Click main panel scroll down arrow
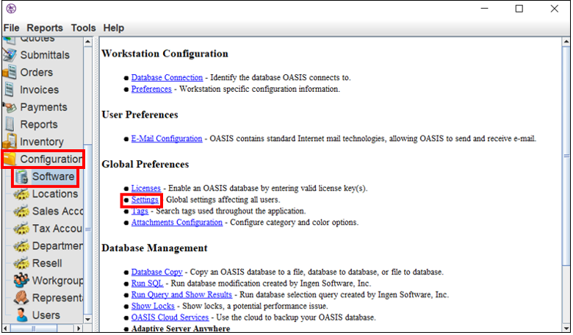573x335 pixels. click(x=566, y=328)
